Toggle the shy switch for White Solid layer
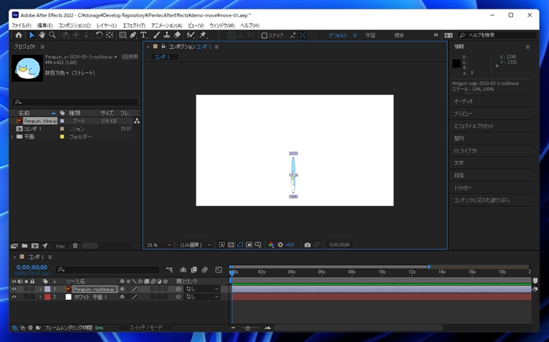Screen dimensions: 549x342 (122, 296)
